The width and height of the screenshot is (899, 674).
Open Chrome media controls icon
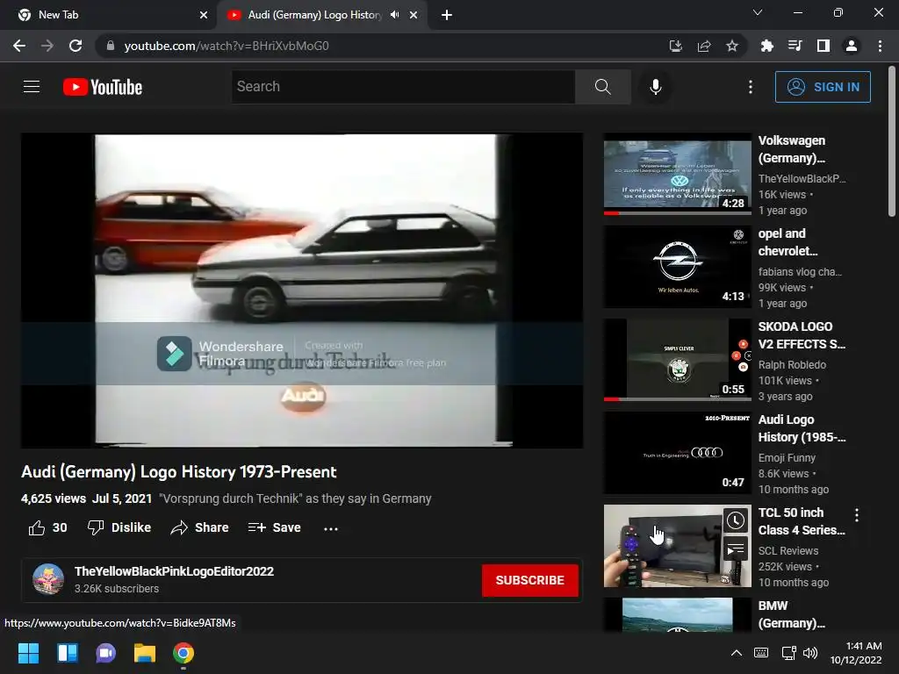tap(795, 46)
